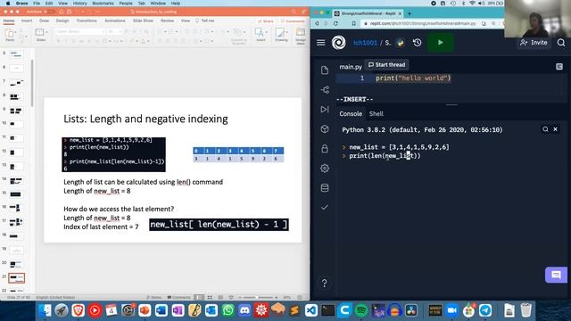Switch to the Console tab
The image size is (571, 321).
click(x=351, y=113)
